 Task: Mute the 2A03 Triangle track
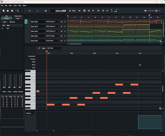62,36
